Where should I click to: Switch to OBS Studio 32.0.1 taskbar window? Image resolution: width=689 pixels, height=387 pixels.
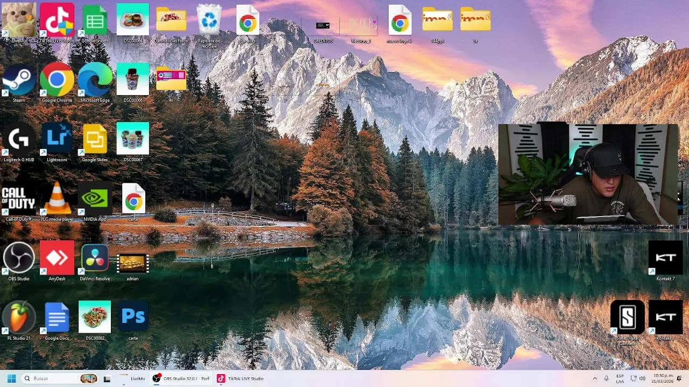pyautogui.click(x=181, y=378)
